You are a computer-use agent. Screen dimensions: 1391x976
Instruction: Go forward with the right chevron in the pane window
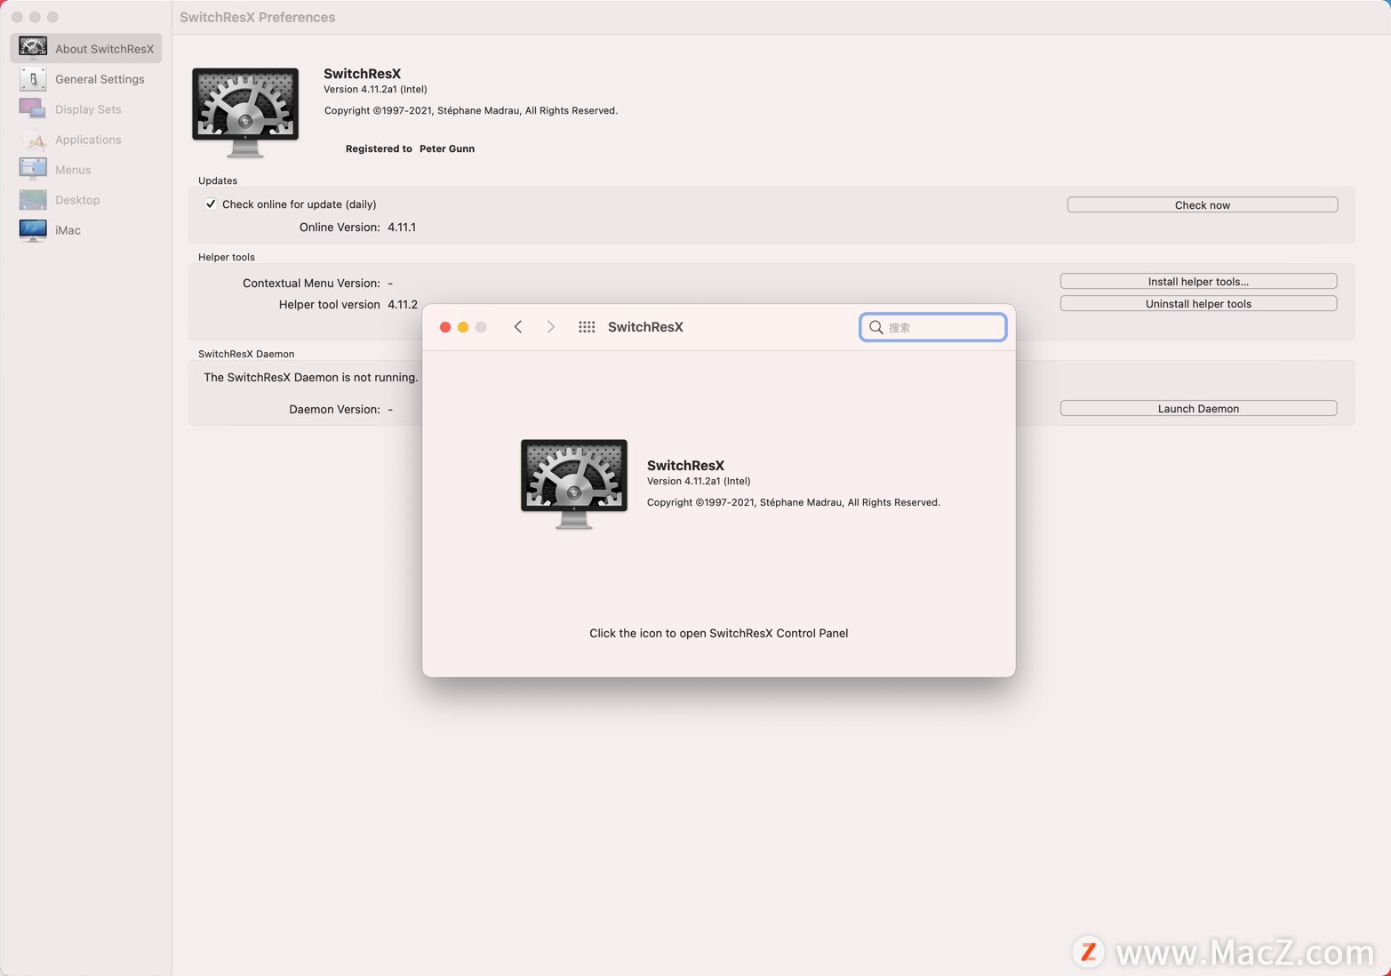(551, 327)
